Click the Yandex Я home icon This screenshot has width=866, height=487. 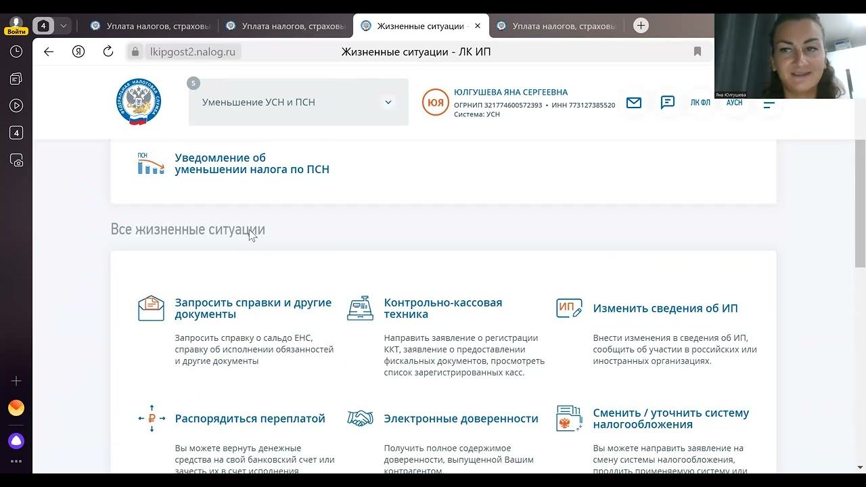pos(78,51)
